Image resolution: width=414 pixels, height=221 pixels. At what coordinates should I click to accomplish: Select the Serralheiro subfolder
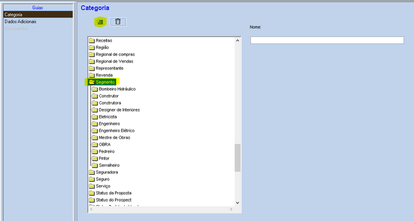click(x=109, y=165)
